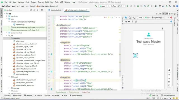Toggle the Resource Manager tool window
This screenshot has width=179, height=100.
tap(1, 27)
